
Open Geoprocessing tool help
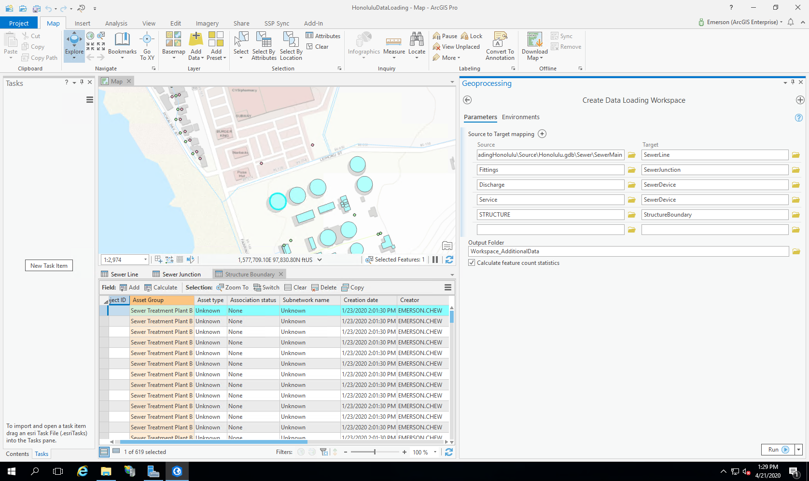pos(799,118)
